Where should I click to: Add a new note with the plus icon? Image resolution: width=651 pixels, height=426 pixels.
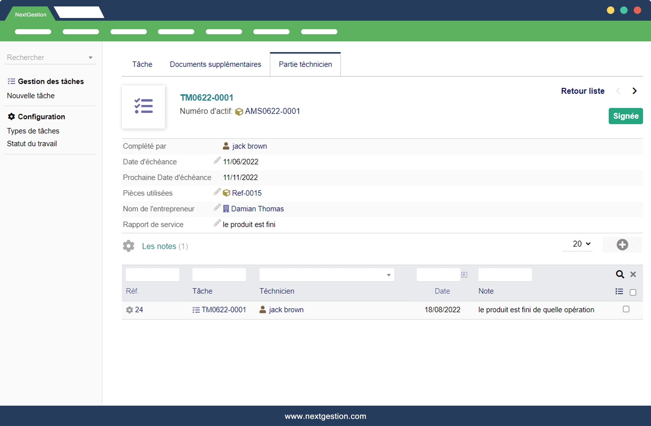tap(622, 245)
